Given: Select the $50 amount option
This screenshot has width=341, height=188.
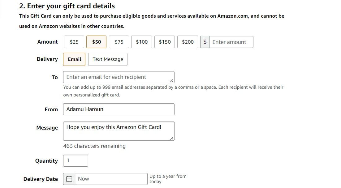Looking at the screenshot, I should tap(96, 42).
